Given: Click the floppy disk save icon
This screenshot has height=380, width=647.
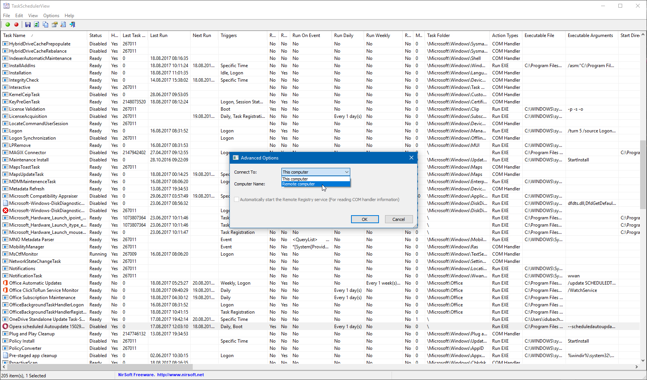Looking at the screenshot, I should [28, 25].
